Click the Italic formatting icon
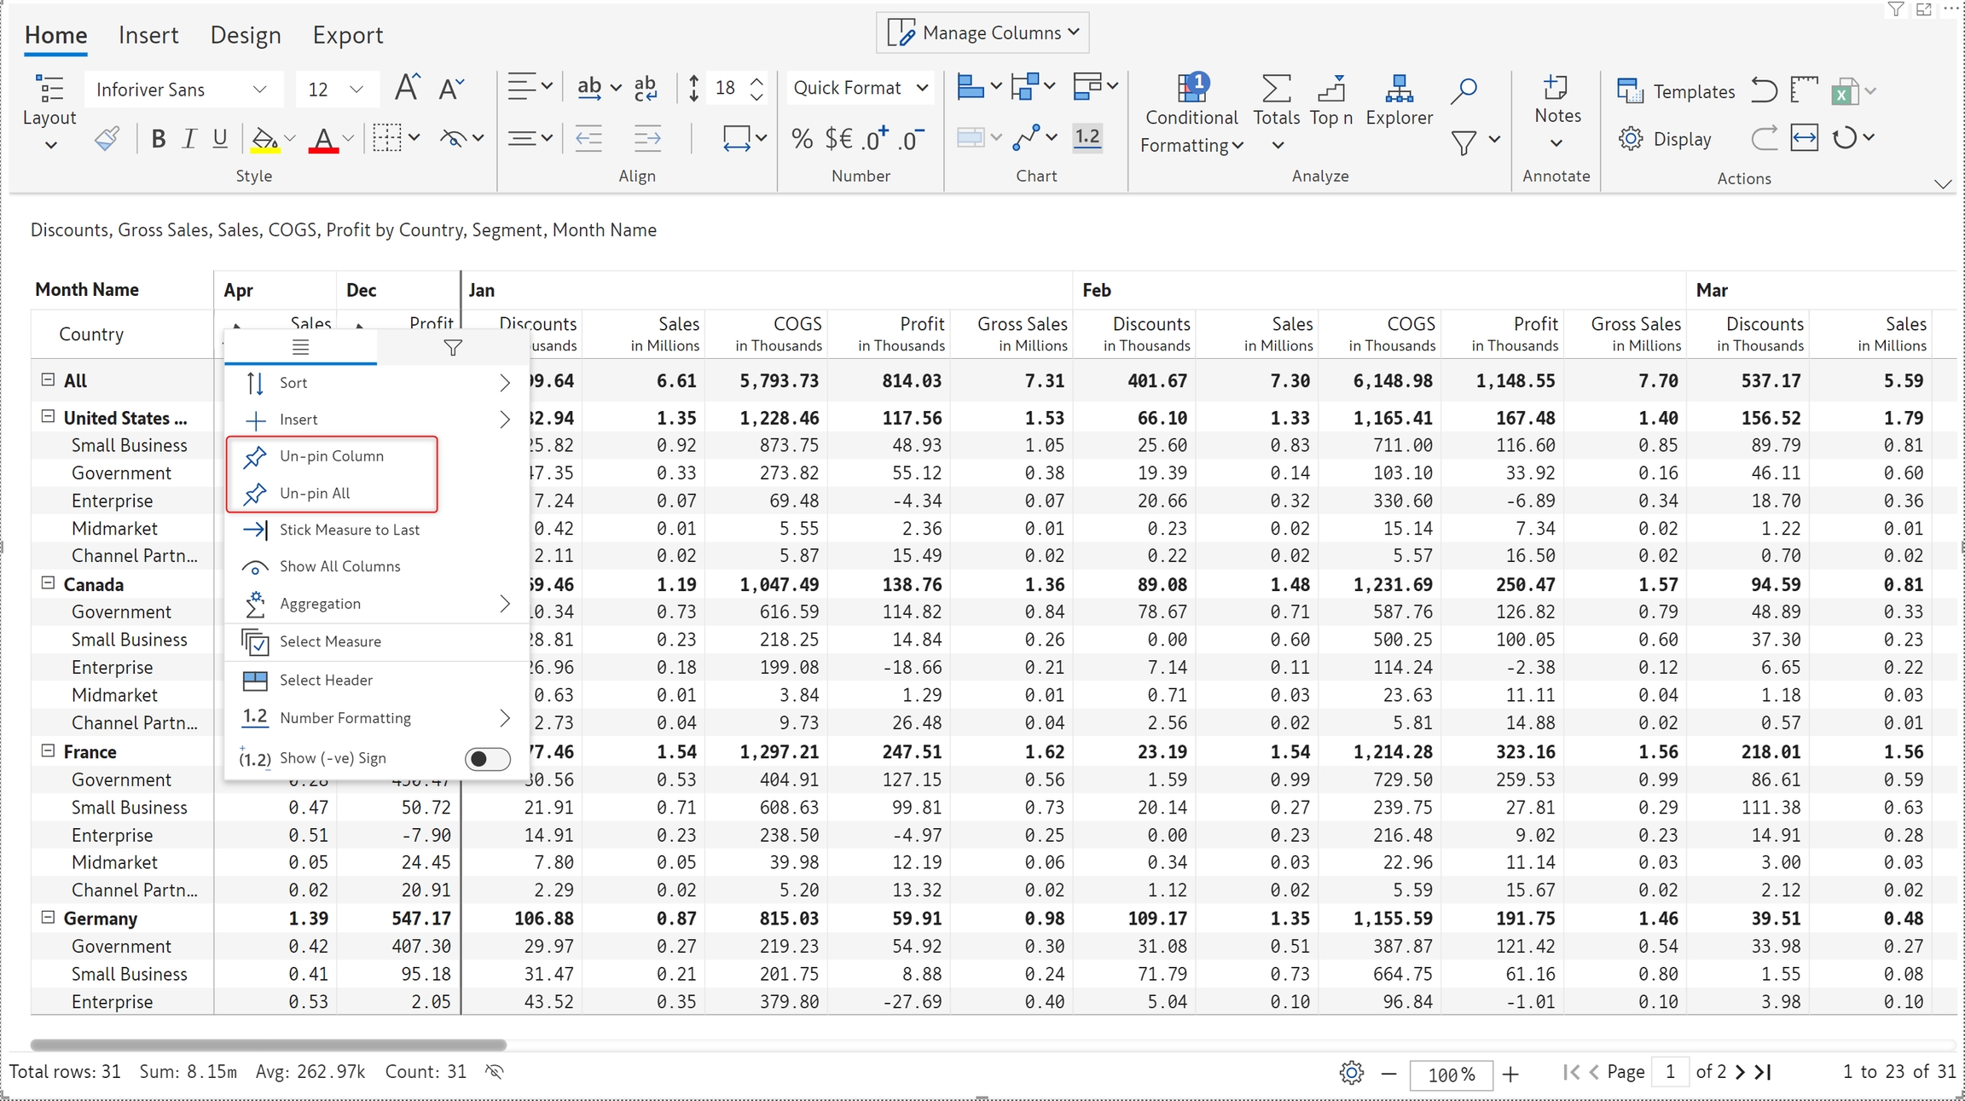 click(x=189, y=139)
